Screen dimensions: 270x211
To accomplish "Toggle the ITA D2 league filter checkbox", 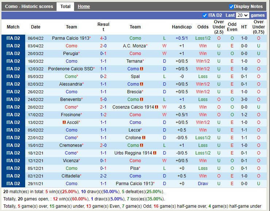I will [205, 15].
